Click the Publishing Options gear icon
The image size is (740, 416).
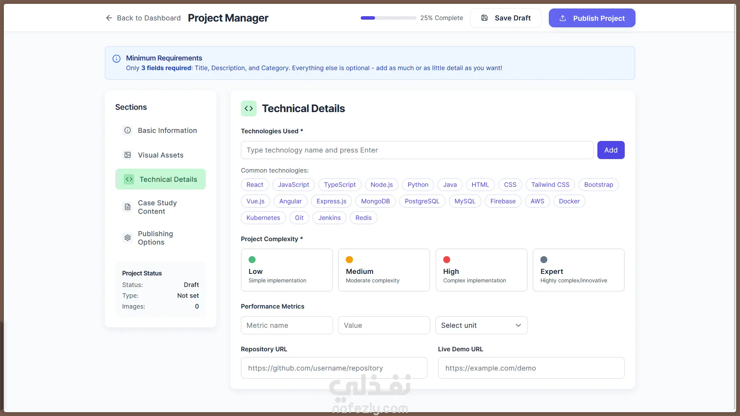tap(128, 238)
